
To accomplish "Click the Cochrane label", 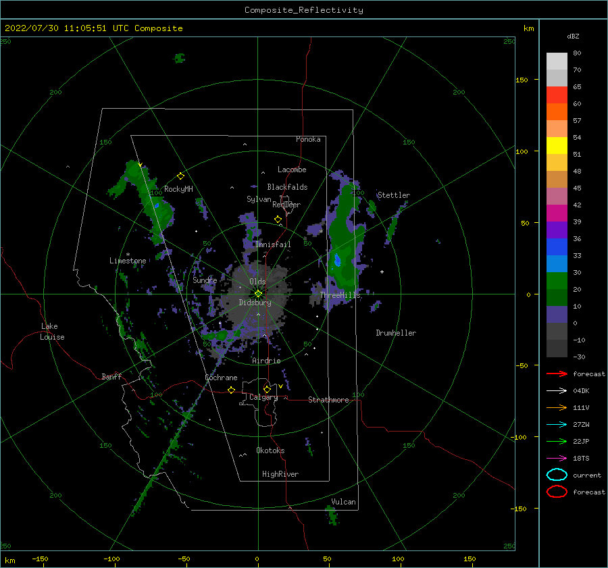I will 221,378.
